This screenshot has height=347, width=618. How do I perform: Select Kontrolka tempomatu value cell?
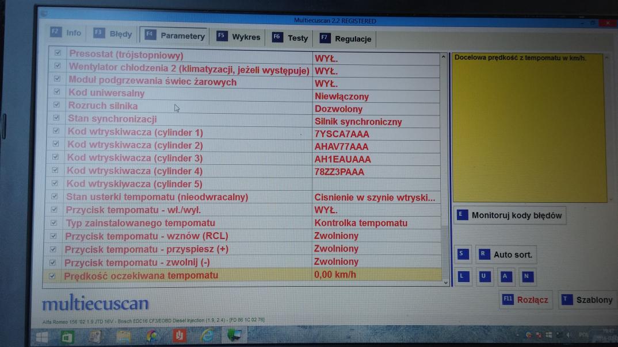(x=376, y=223)
